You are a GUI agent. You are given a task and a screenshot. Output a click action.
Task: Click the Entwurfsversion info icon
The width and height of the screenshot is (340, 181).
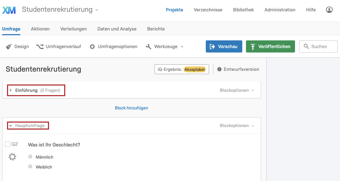point(219,69)
